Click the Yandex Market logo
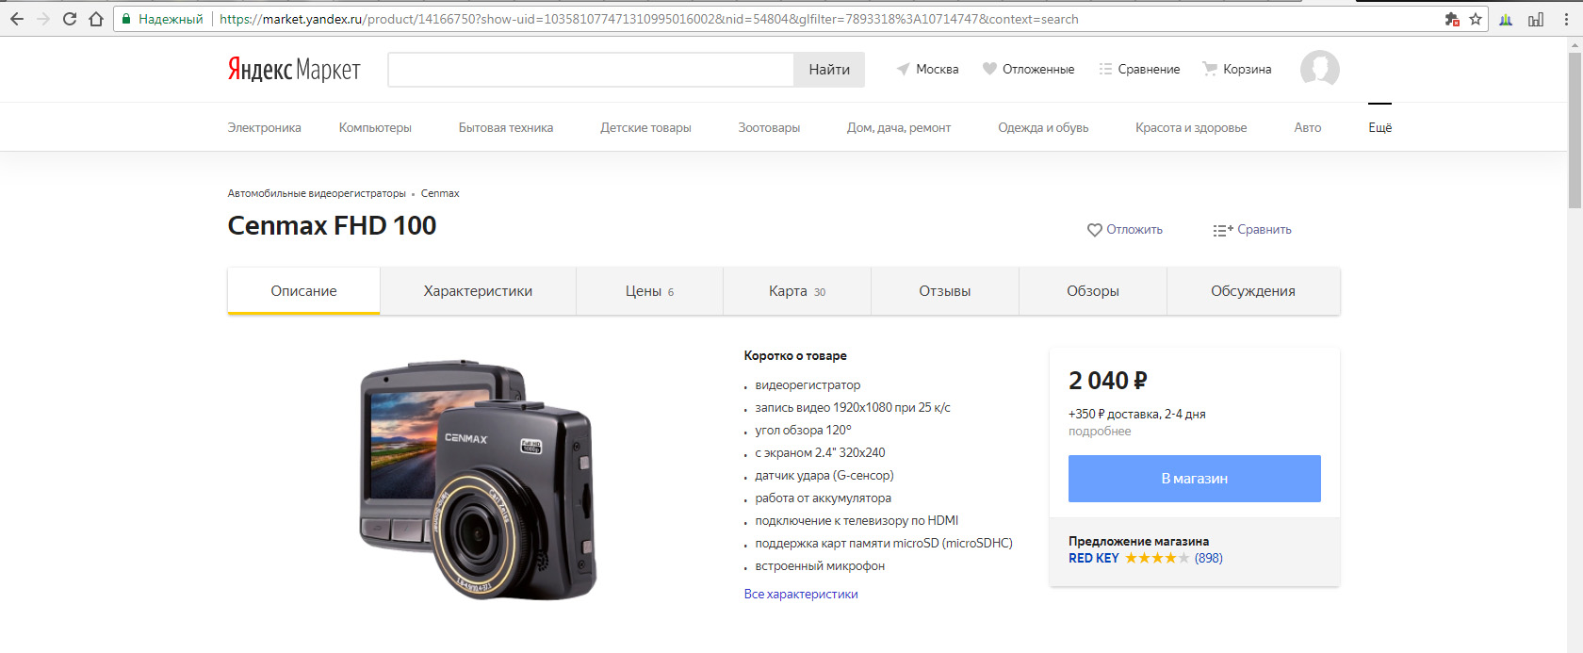 [x=293, y=69]
